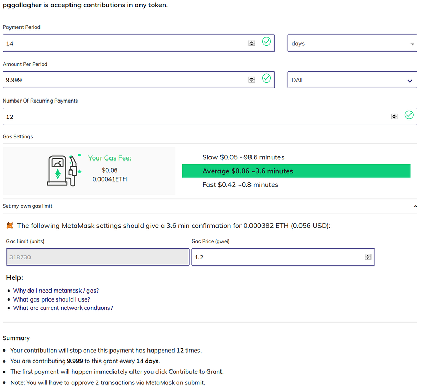421x390 pixels.
Task: Click the Payment Period number stepper
Action: (x=252, y=43)
